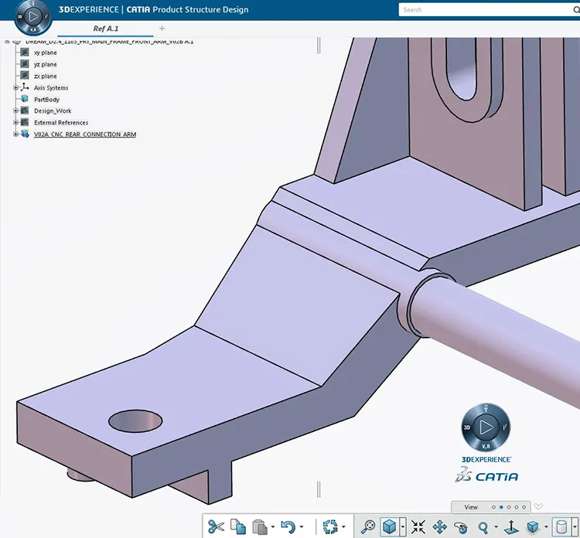Click the Paste icon in bottom toolbar

[260, 527]
